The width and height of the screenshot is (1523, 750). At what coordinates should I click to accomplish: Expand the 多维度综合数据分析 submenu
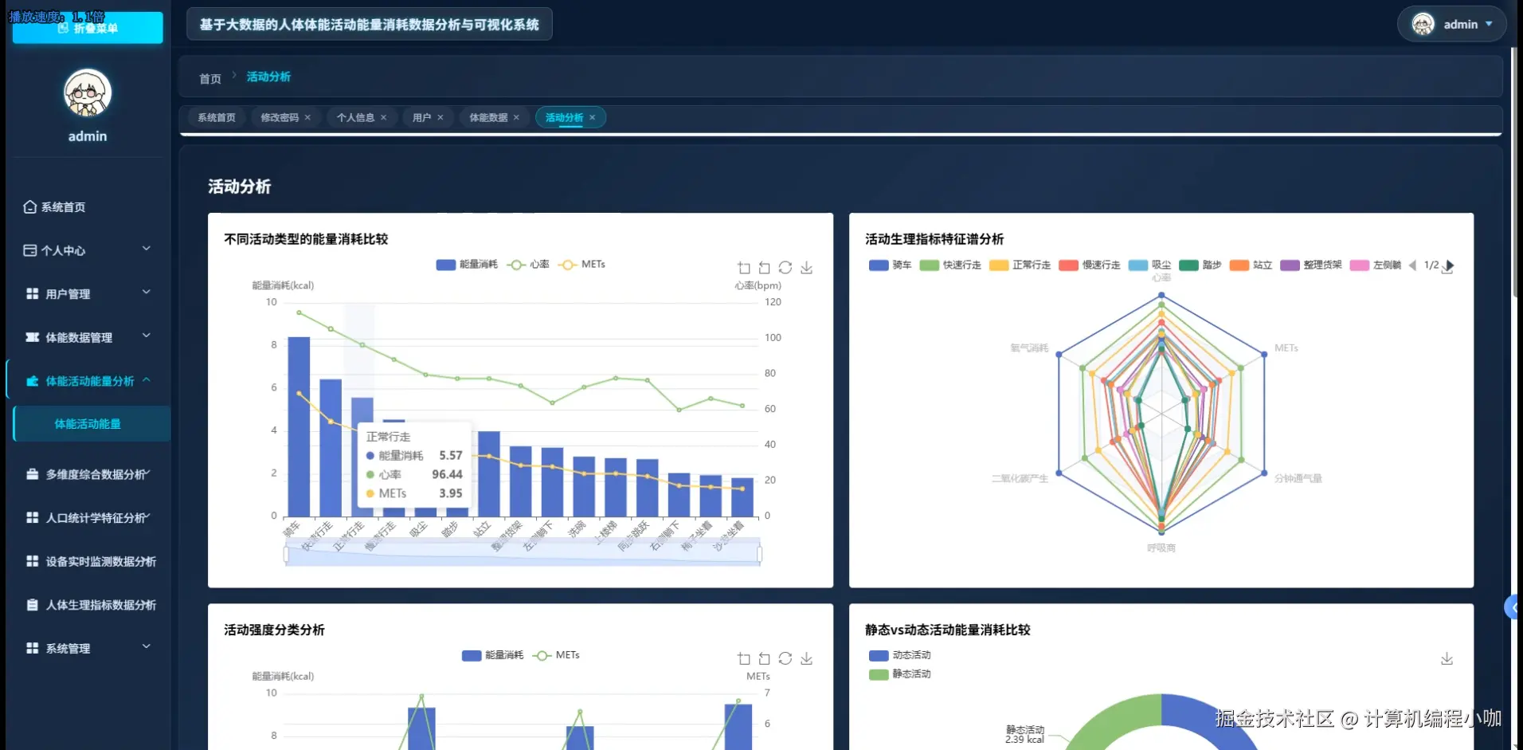click(147, 473)
